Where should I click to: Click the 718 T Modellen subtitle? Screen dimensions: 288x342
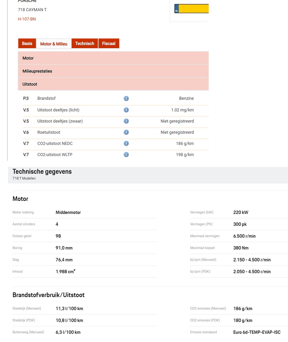coord(24,178)
